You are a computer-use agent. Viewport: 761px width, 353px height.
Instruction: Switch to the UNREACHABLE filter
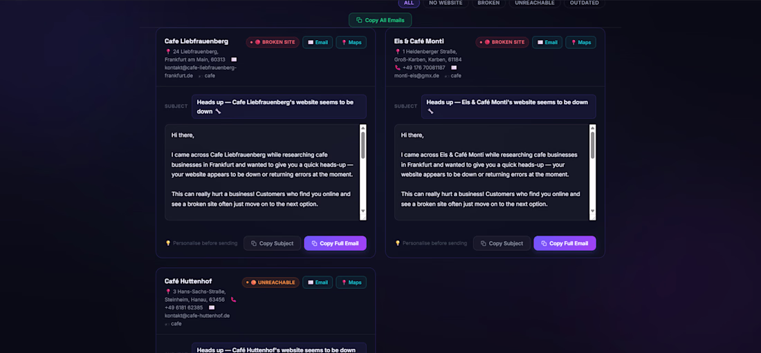coord(536,3)
